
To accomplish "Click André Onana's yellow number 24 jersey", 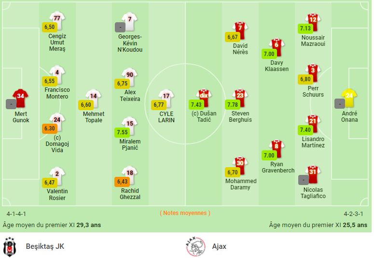I will (349, 97).
